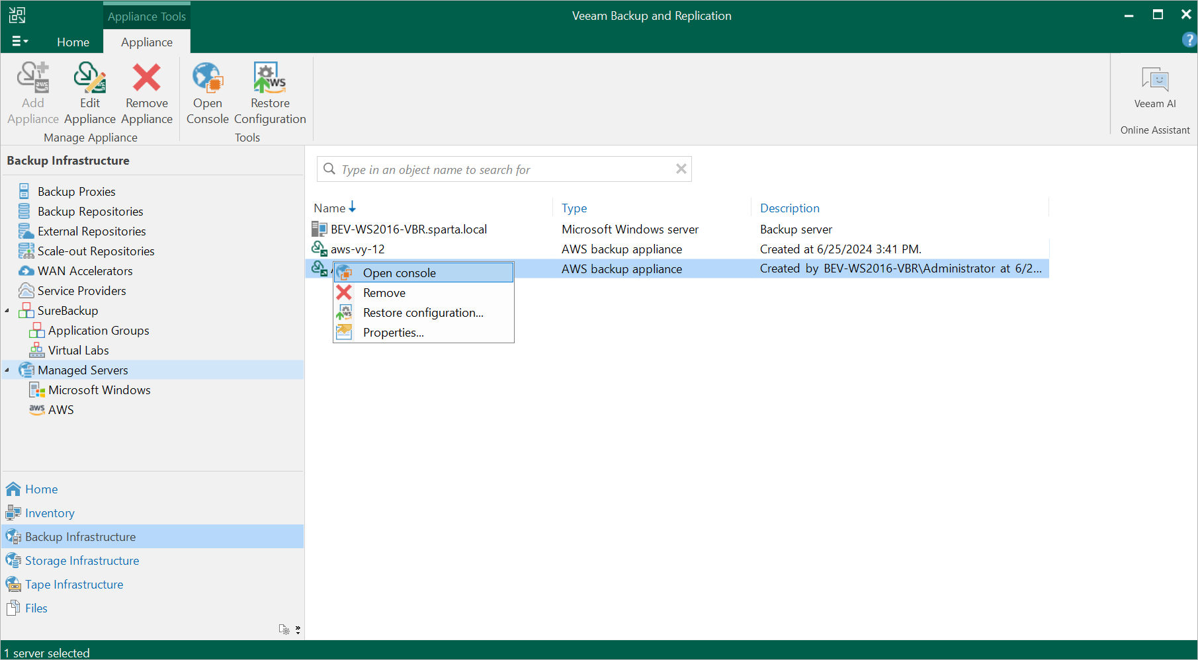Click the AWS logo icon in tree
The width and height of the screenshot is (1198, 660).
[x=37, y=409]
